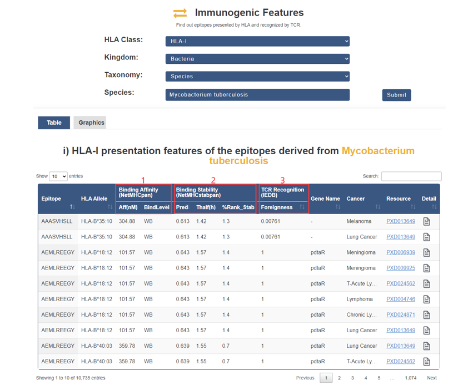Select the Table tab

click(x=54, y=123)
